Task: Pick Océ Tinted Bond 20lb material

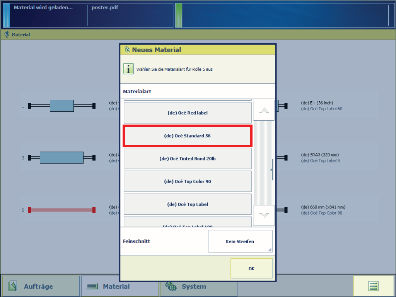Action: (x=188, y=159)
